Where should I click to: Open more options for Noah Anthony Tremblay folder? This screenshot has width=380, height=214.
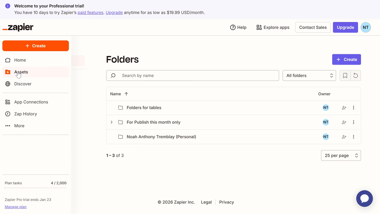point(353,137)
